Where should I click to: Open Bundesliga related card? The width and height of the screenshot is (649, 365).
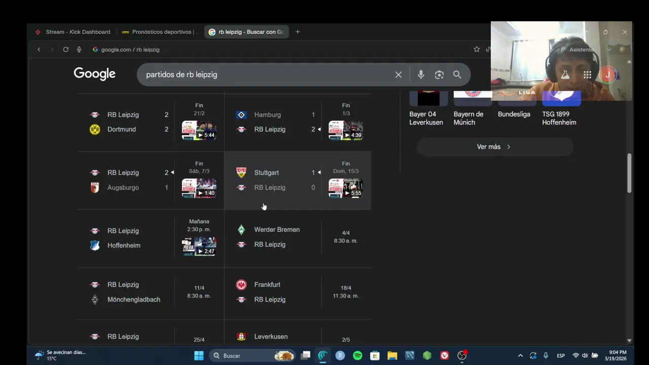pyautogui.click(x=517, y=105)
